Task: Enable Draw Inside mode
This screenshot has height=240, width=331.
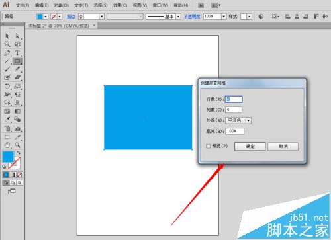Action: pos(19,182)
